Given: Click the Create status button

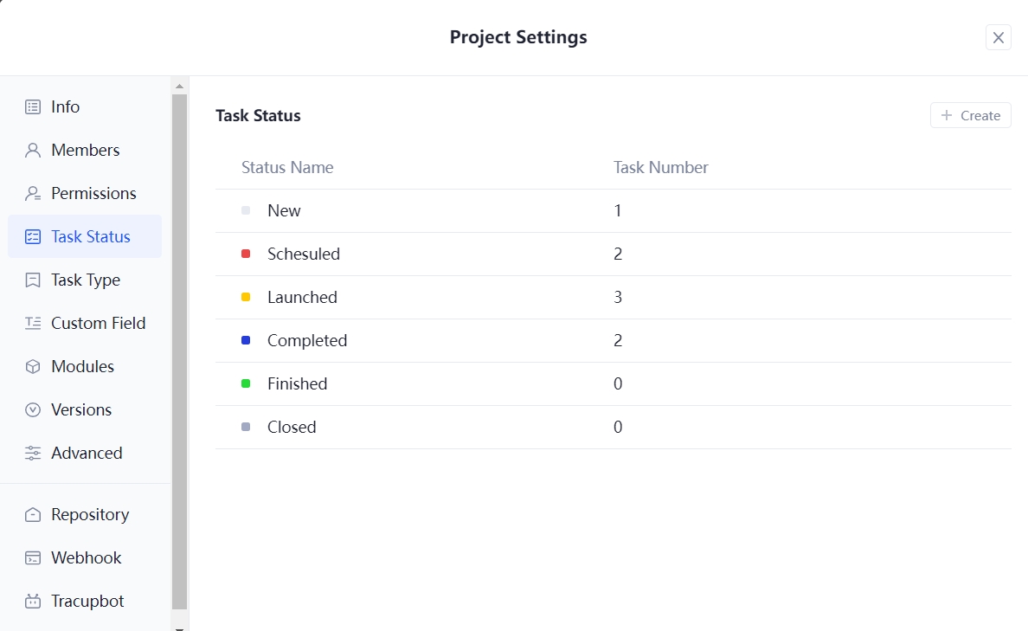Looking at the screenshot, I should (x=970, y=114).
